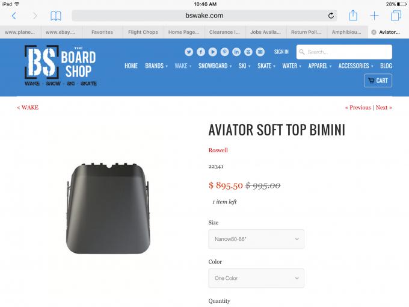Reload the page with the refresh icon

(331, 16)
